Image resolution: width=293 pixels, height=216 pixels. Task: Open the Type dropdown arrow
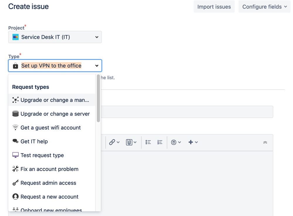coord(97,66)
